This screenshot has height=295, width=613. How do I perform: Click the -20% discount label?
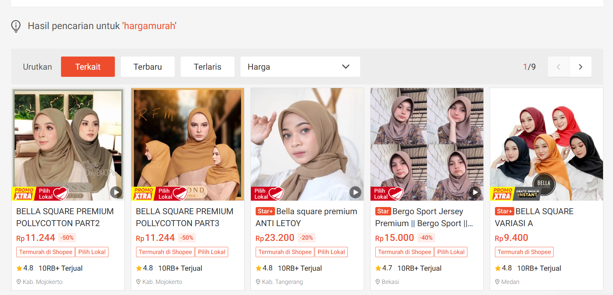click(307, 238)
